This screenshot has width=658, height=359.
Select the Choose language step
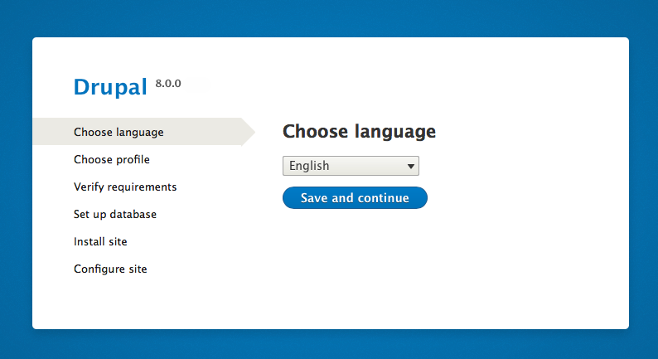[x=119, y=132]
